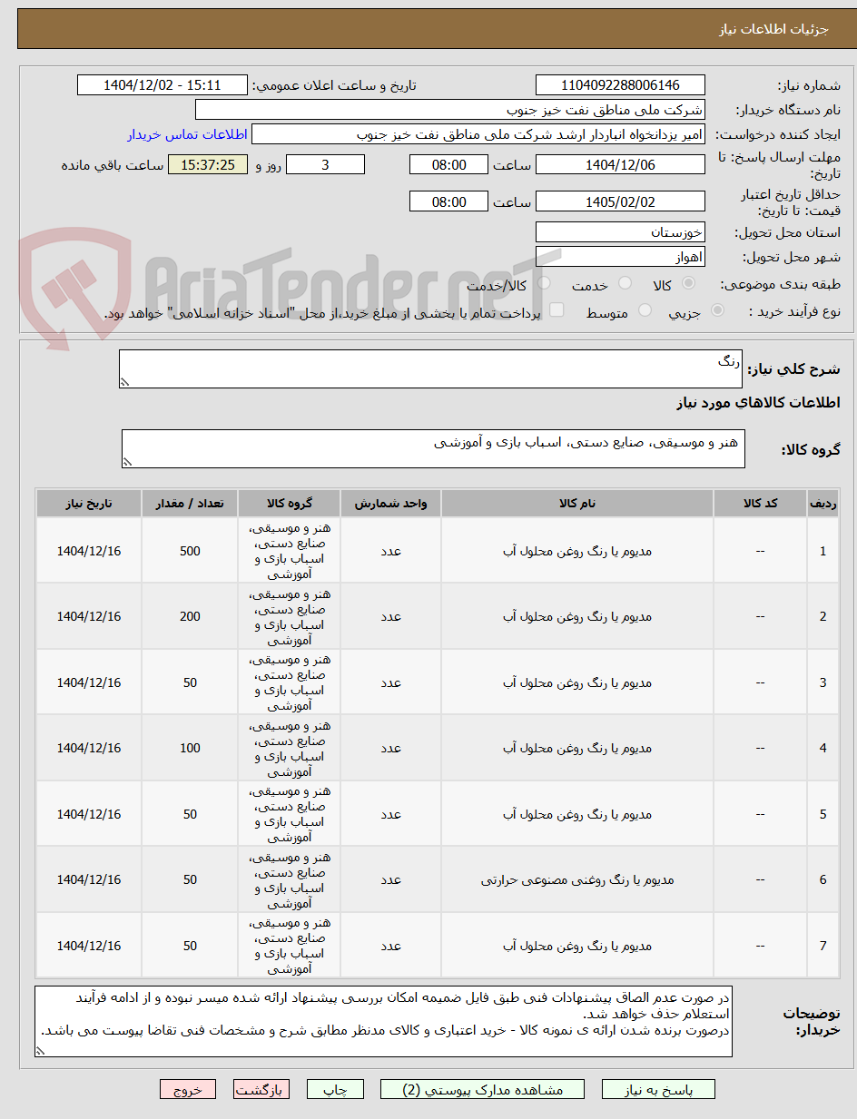Viewport: 857px width, 1119px height.
Task: Click quantity 200 in row 2
Action: coord(190,616)
